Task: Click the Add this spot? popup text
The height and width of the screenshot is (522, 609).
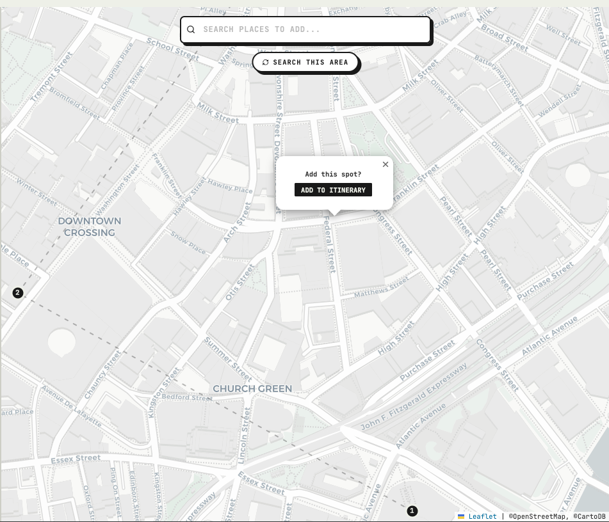Action: (333, 174)
